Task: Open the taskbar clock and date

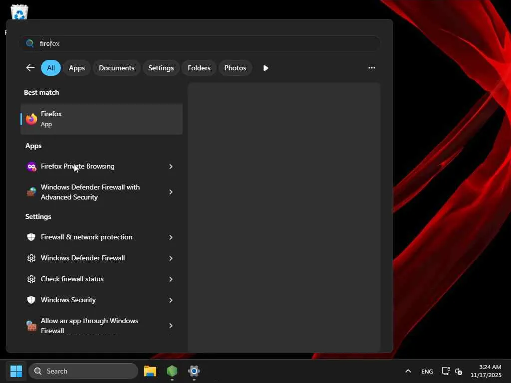Action: (486, 371)
